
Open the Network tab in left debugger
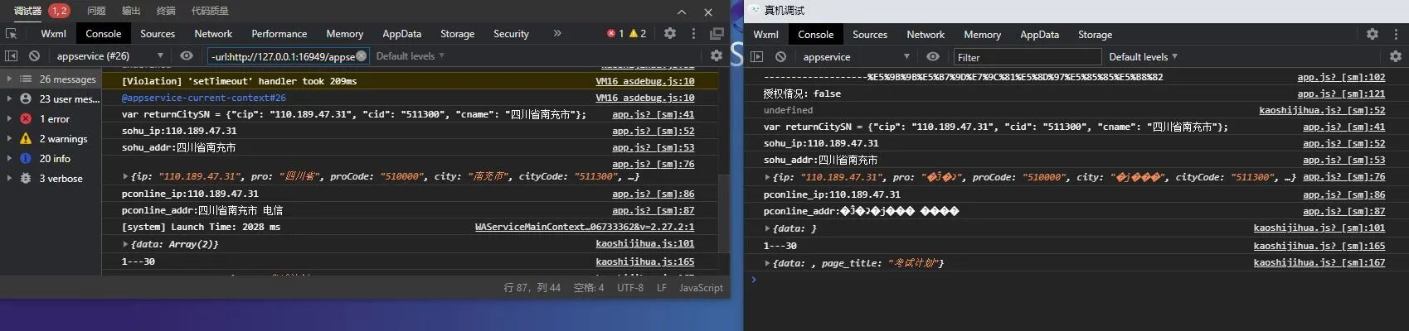tap(213, 34)
